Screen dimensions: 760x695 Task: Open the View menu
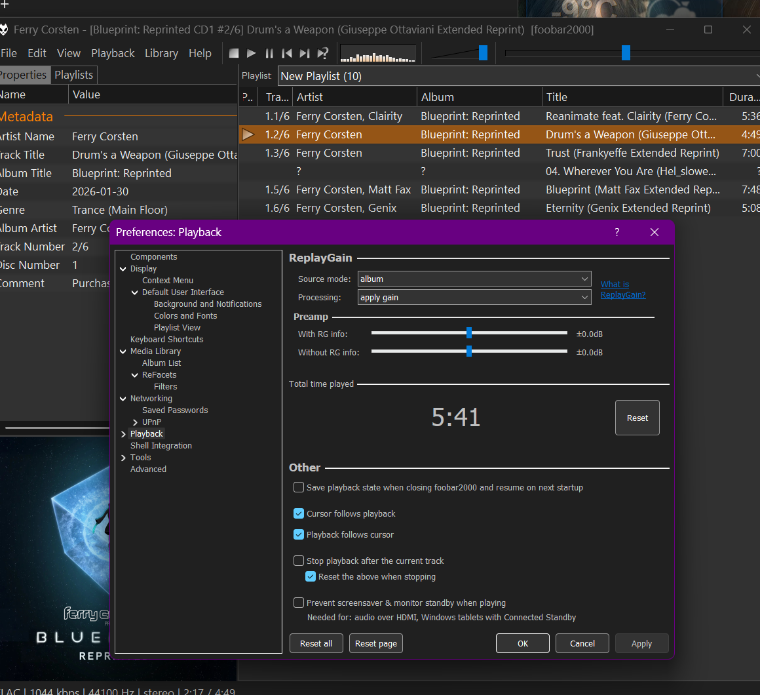[x=69, y=53]
